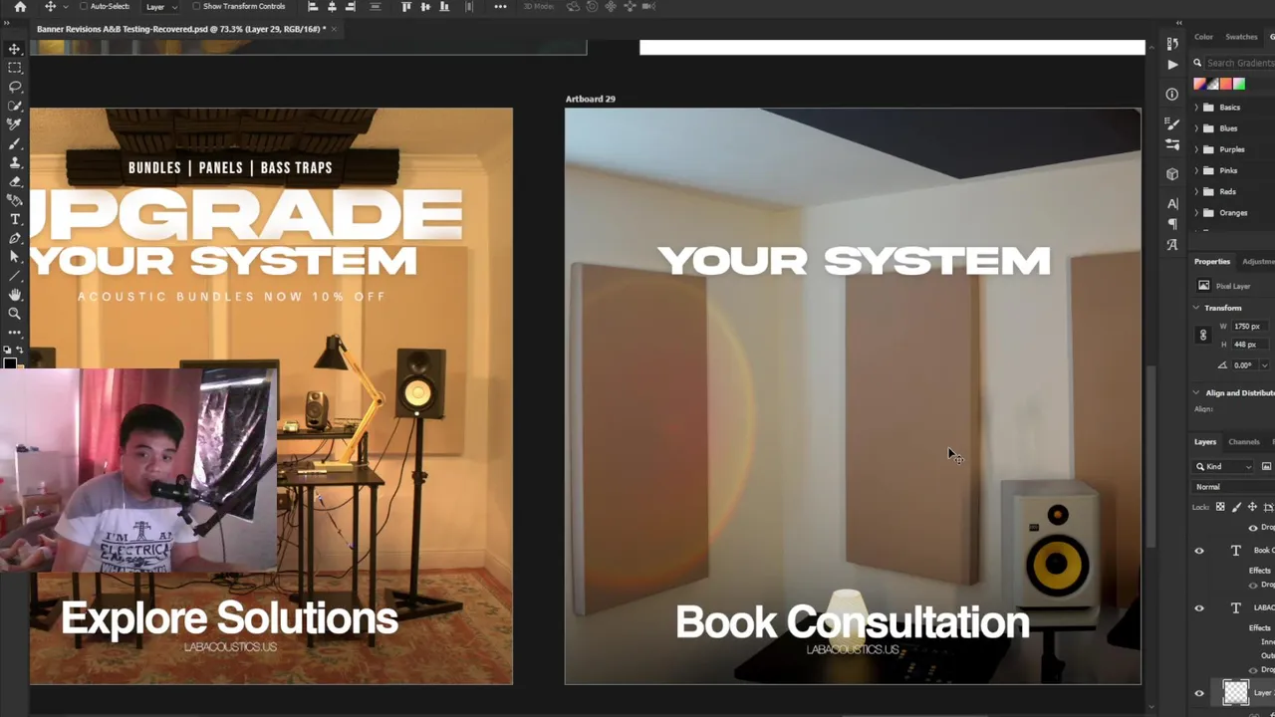Hide the LABACOUSTICS text layer
1275x717 pixels.
1199,607
